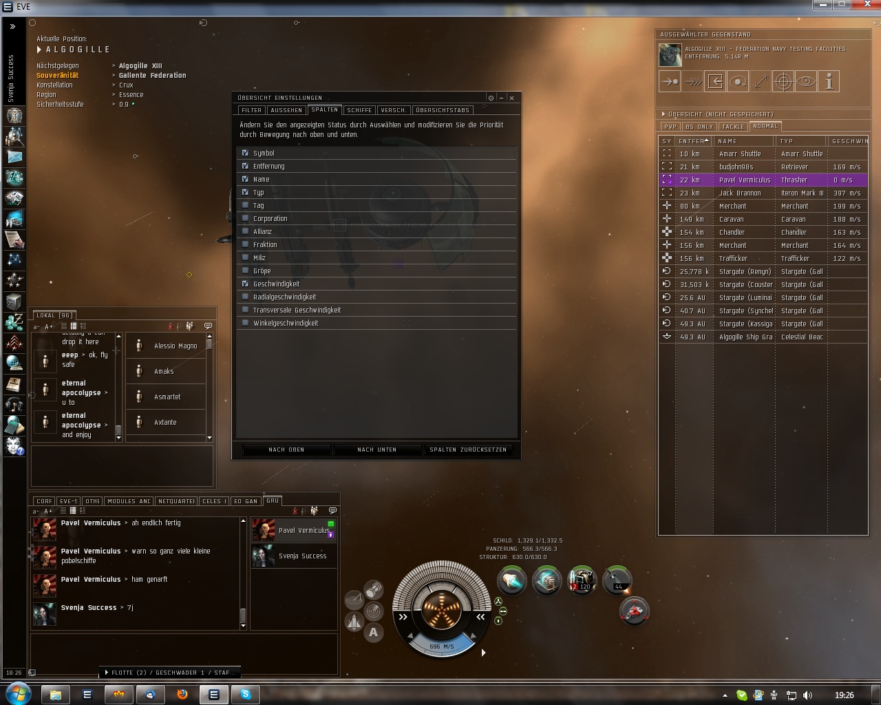
Task: Click the lock target crosshair icon
Action: tap(783, 81)
